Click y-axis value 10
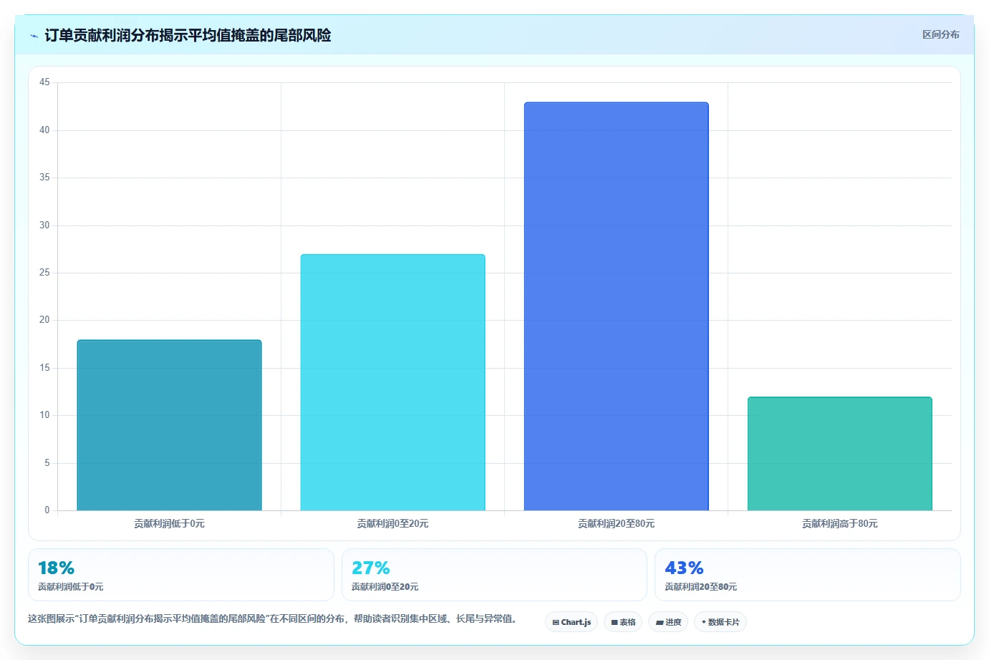Viewport: 989px width, 660px height. click(x=44, y=415)
